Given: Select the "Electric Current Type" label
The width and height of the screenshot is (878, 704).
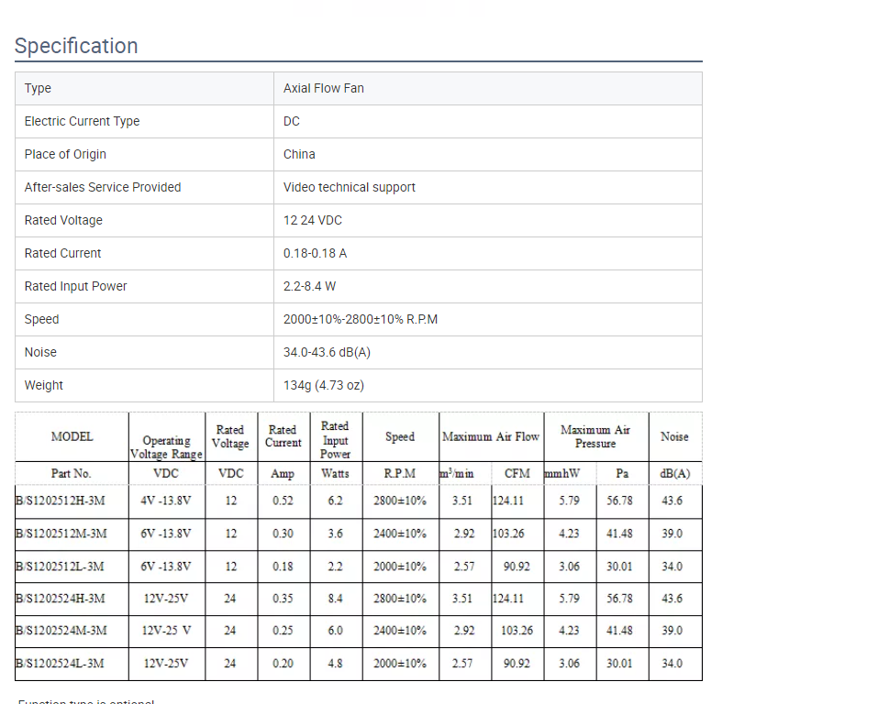Looking at the screenshot, I should tap(82, 121).
